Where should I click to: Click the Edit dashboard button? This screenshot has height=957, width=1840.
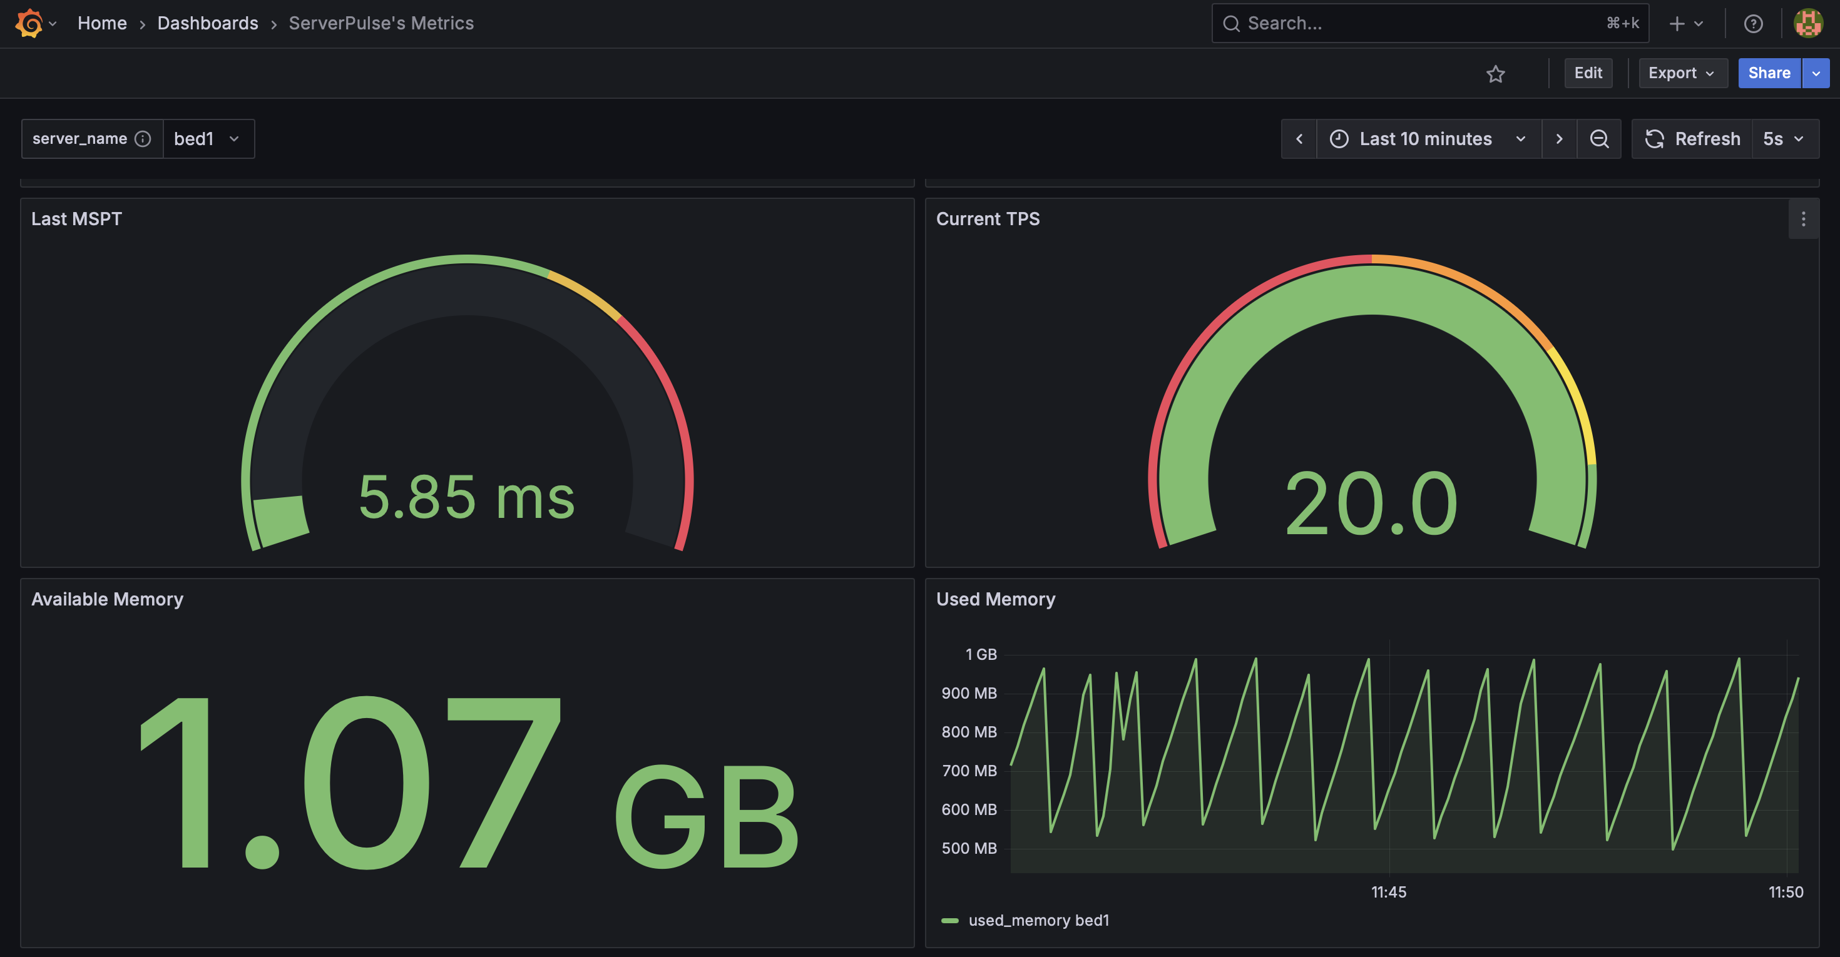pos(1587,73)
